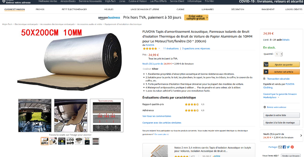Open the 11 évaluations link
The image size is (304, 157).
coord(171,48)
